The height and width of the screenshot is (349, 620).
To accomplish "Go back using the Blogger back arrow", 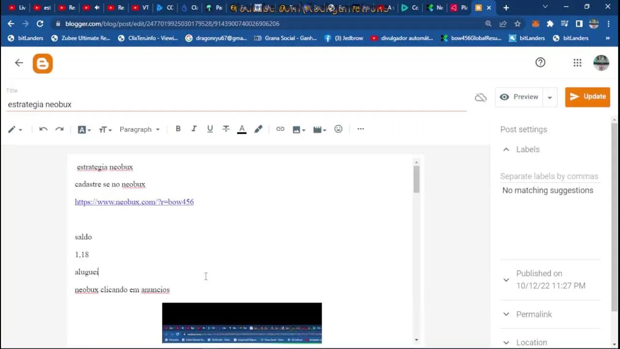I will coord(19,63).
